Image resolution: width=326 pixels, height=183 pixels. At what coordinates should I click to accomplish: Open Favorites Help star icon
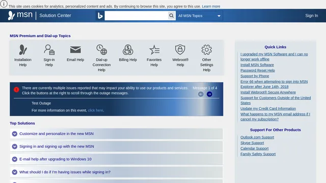pyautogui.click(x=154, y=50)
